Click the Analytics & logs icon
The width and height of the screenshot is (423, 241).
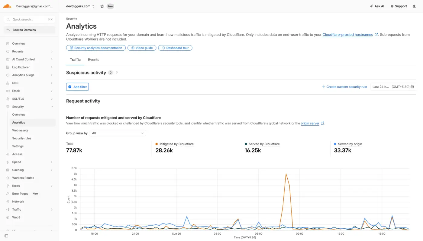(x=8, y=75)
